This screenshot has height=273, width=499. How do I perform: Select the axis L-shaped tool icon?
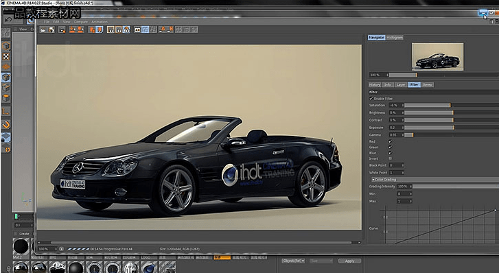pos(6,111)
